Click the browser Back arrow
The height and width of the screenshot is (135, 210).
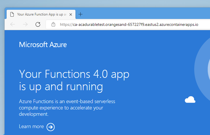13,24
